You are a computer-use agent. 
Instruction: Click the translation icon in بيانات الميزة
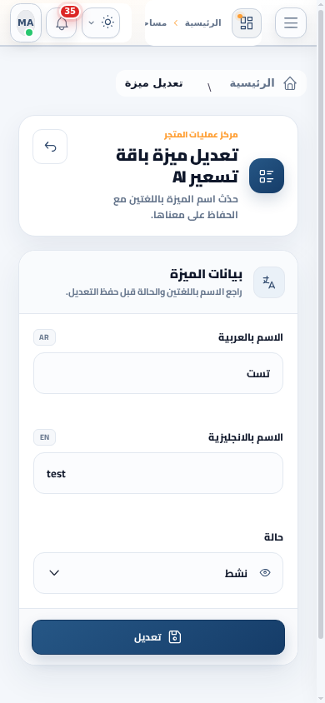tap(269, 282)
